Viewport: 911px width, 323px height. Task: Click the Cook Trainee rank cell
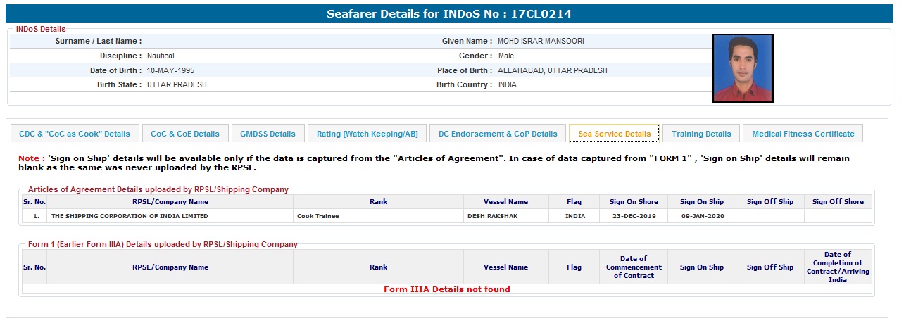coord(318,216)
